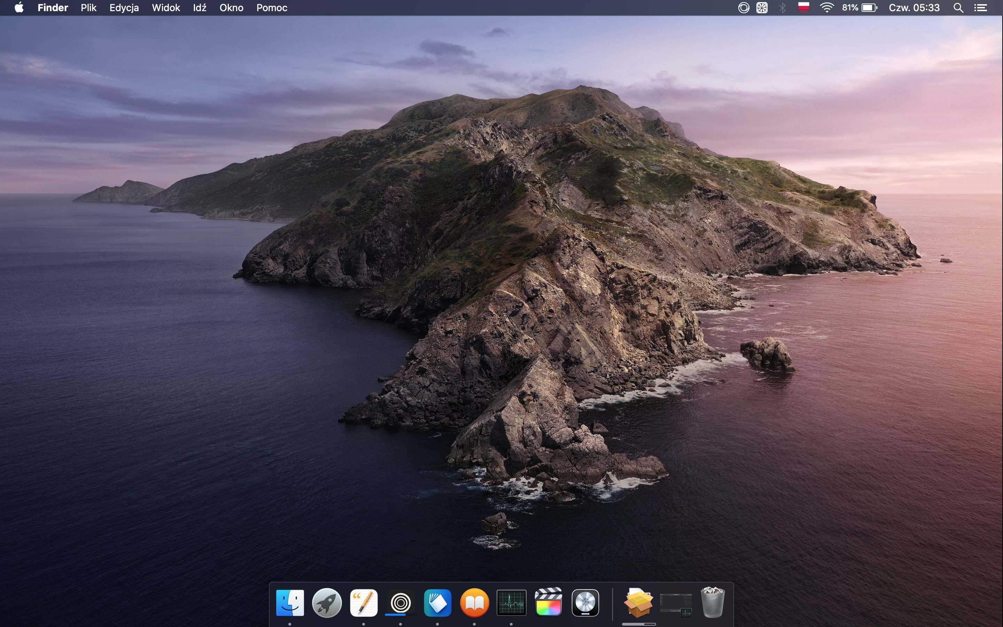Launch Final Cut Pro from Dock
This screenshot has height=627, width=1003.
[x=548, y=603]
